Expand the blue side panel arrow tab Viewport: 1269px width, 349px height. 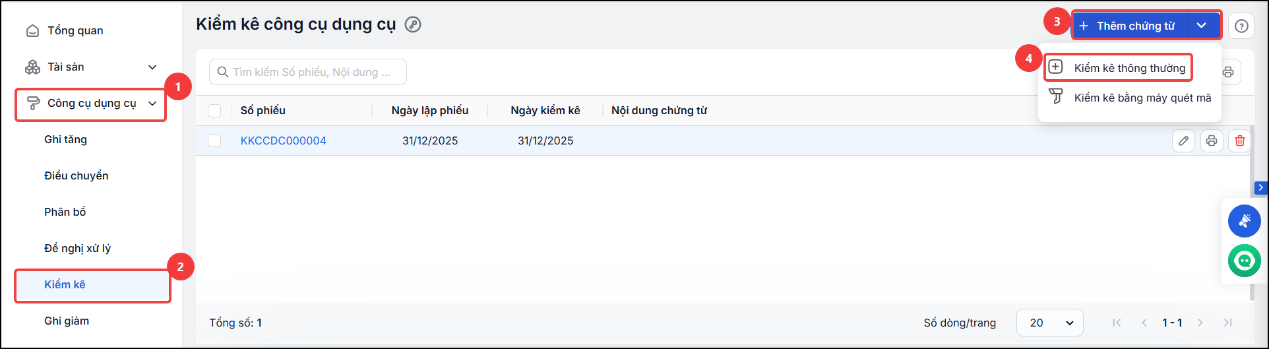pos(1260,188)
